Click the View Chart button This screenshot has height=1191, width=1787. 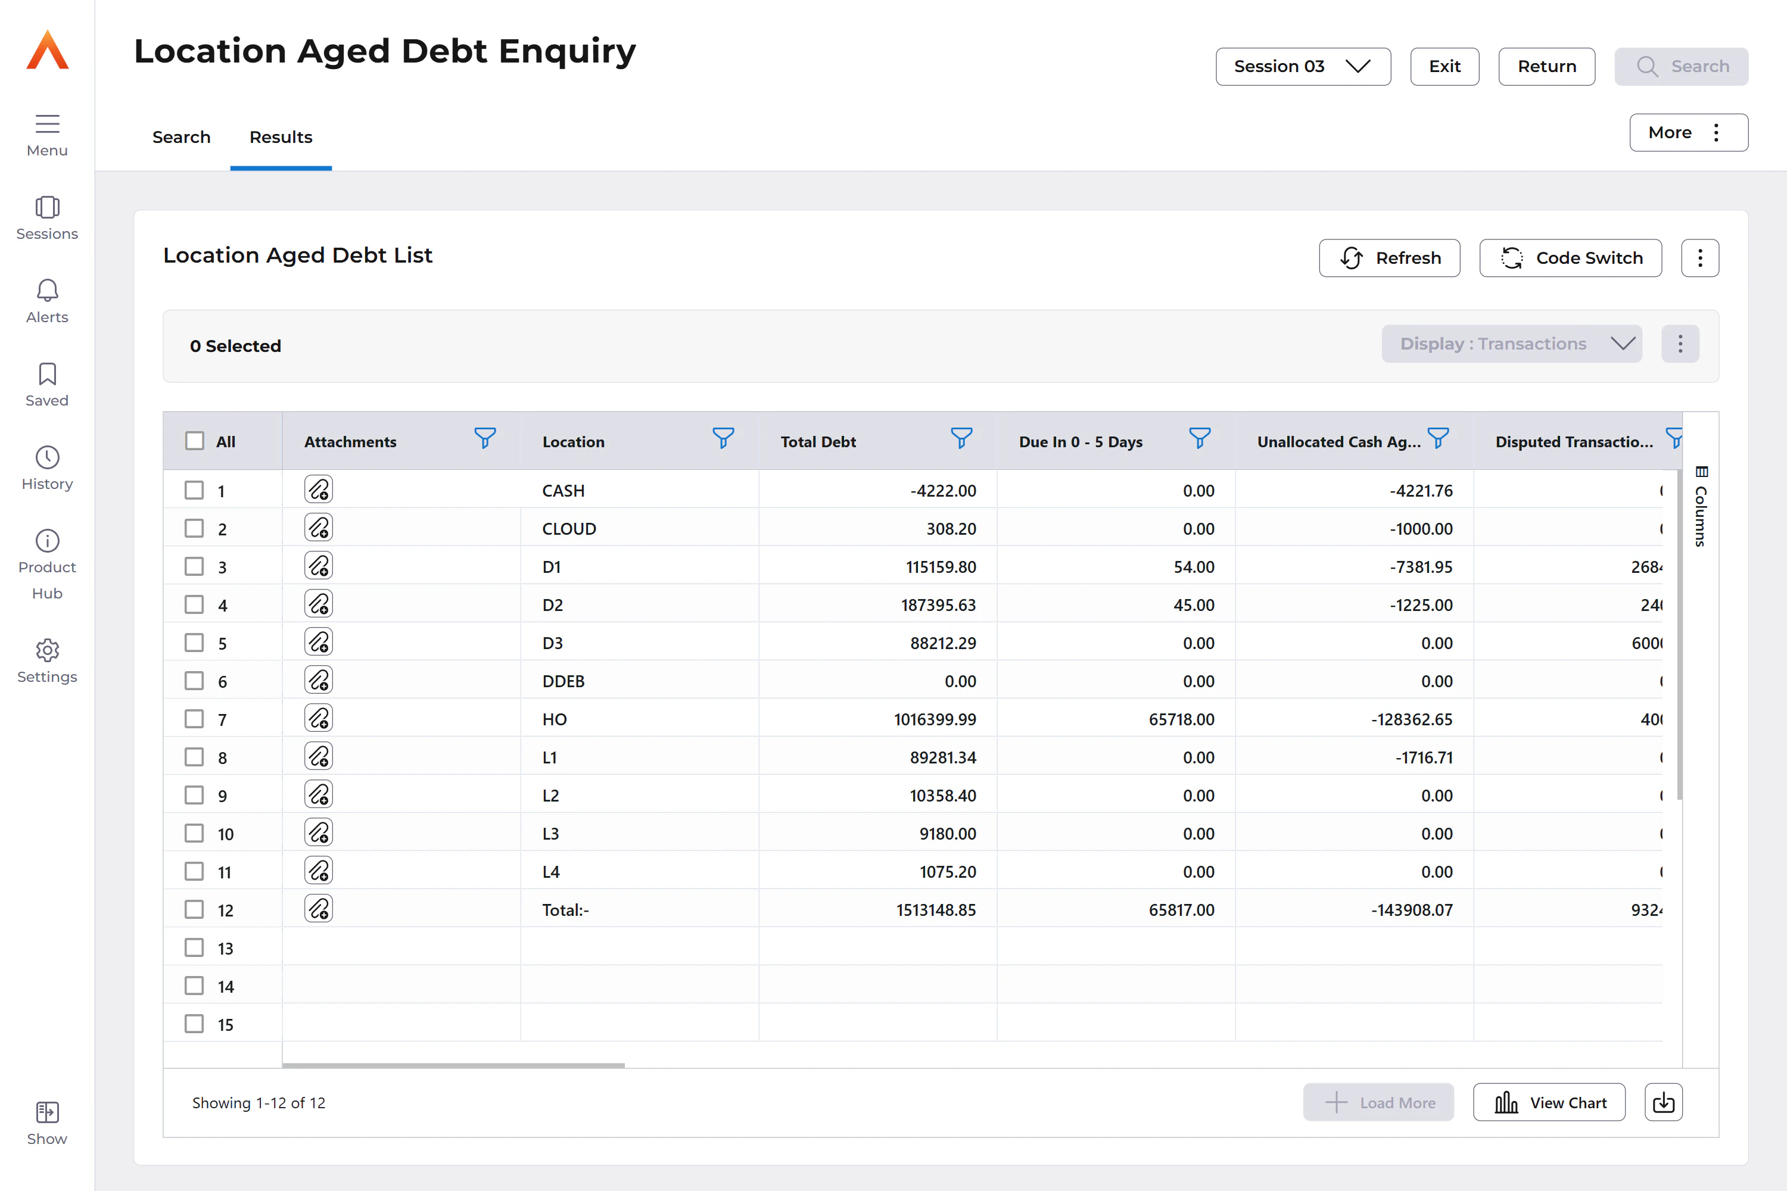coord(1550,1102)
